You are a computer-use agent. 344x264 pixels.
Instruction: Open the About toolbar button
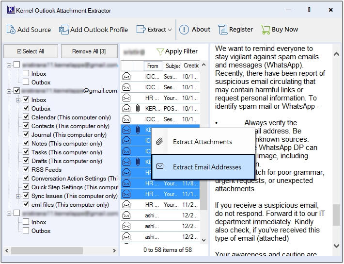(x=195, y=30)
